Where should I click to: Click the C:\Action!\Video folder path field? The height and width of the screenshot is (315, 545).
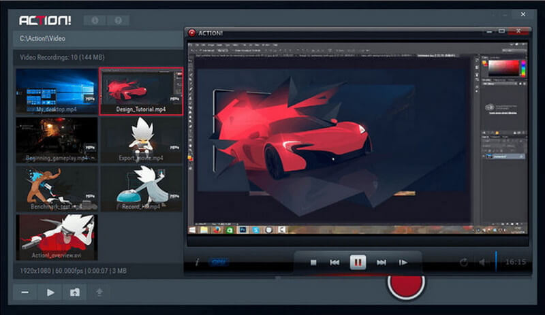point(98,39)
